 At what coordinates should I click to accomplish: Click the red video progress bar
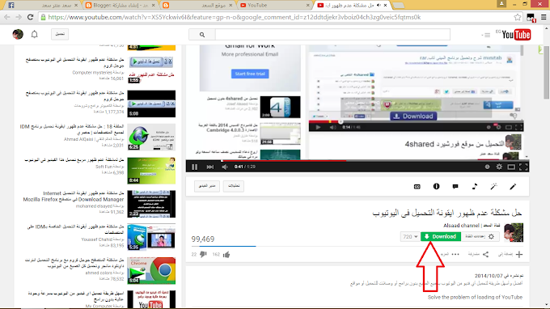click(357, 161)
